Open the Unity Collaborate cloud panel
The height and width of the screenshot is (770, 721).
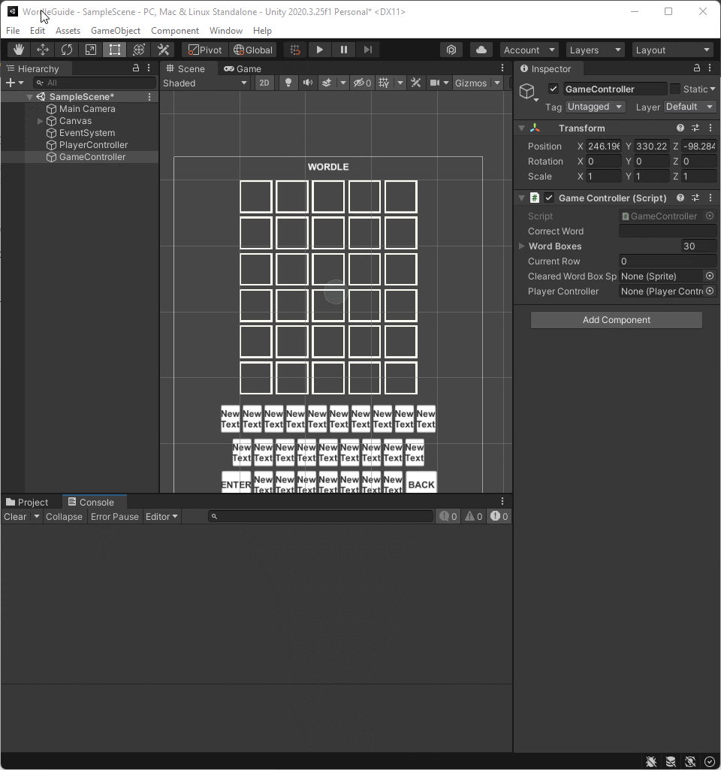pyautogui.click(x=480, y=49)
